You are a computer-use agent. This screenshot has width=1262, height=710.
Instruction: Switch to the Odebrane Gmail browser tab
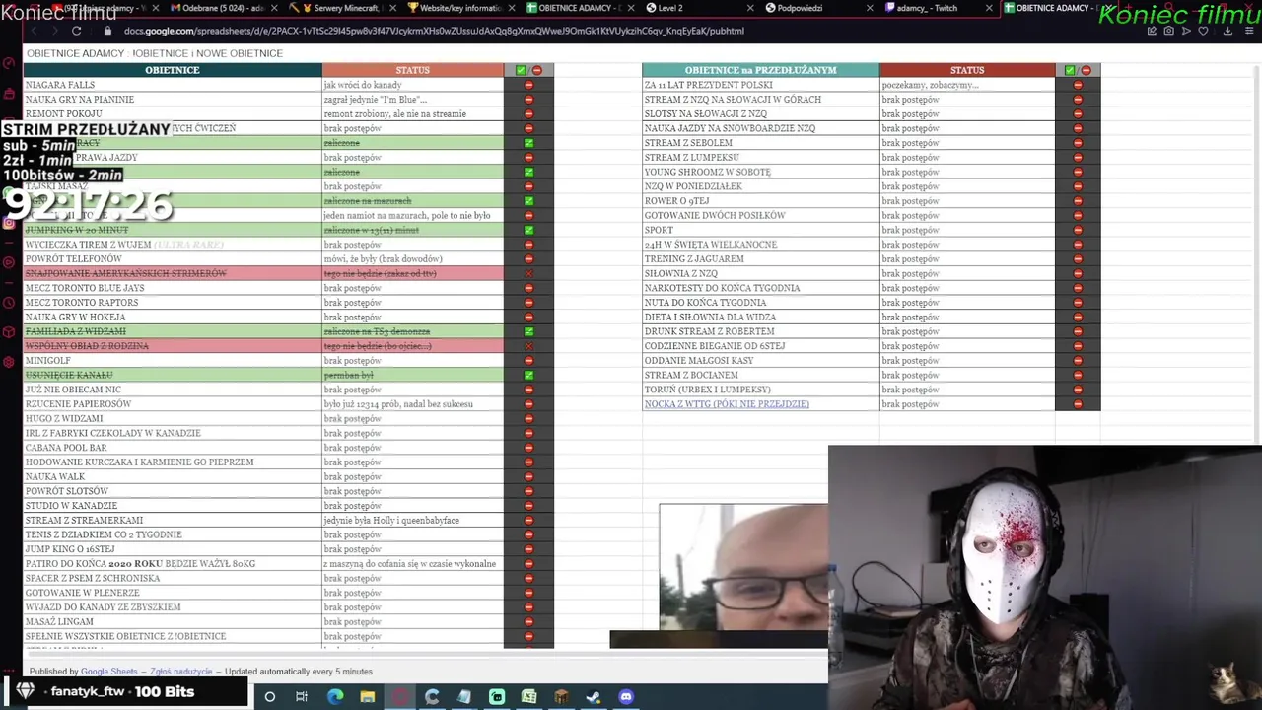(223, 8)
